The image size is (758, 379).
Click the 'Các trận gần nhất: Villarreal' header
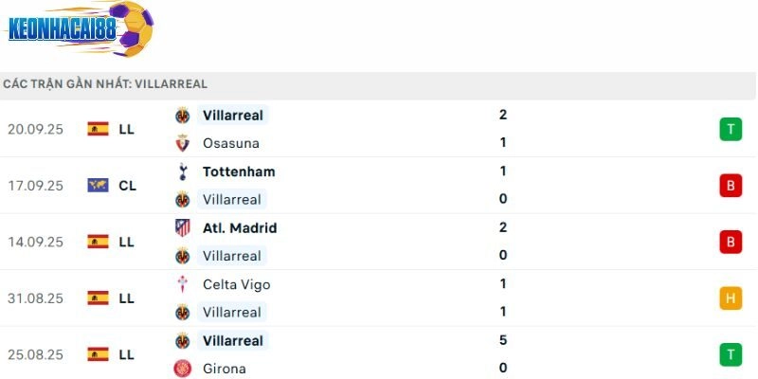[105, 84]
